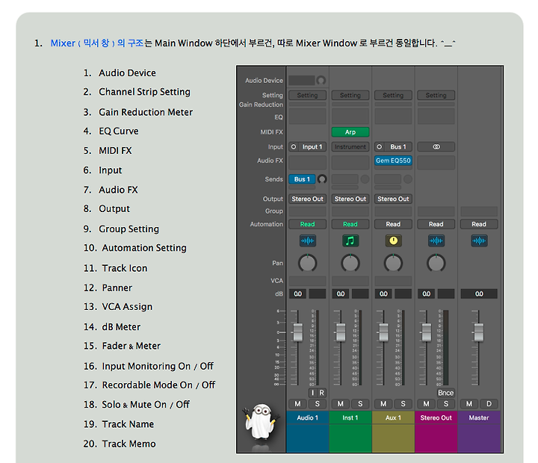Toggle record enable R on Audio 1

[x=322, y=393]
